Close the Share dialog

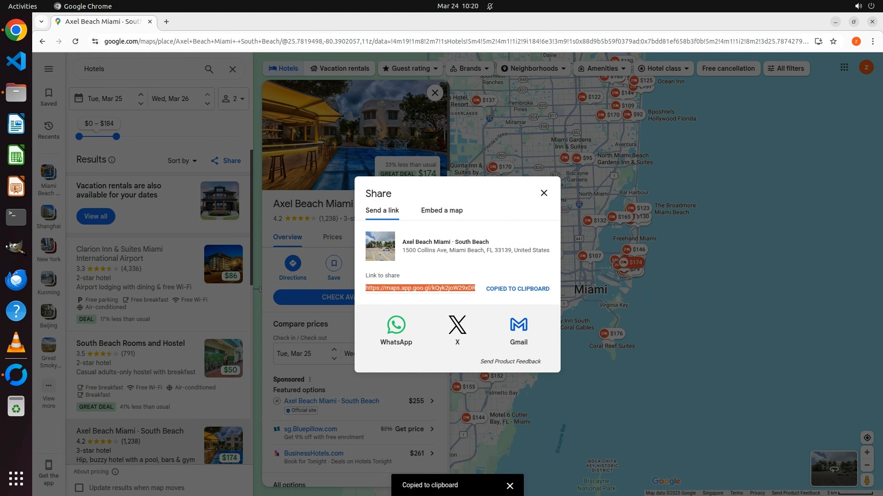(544, 193)
